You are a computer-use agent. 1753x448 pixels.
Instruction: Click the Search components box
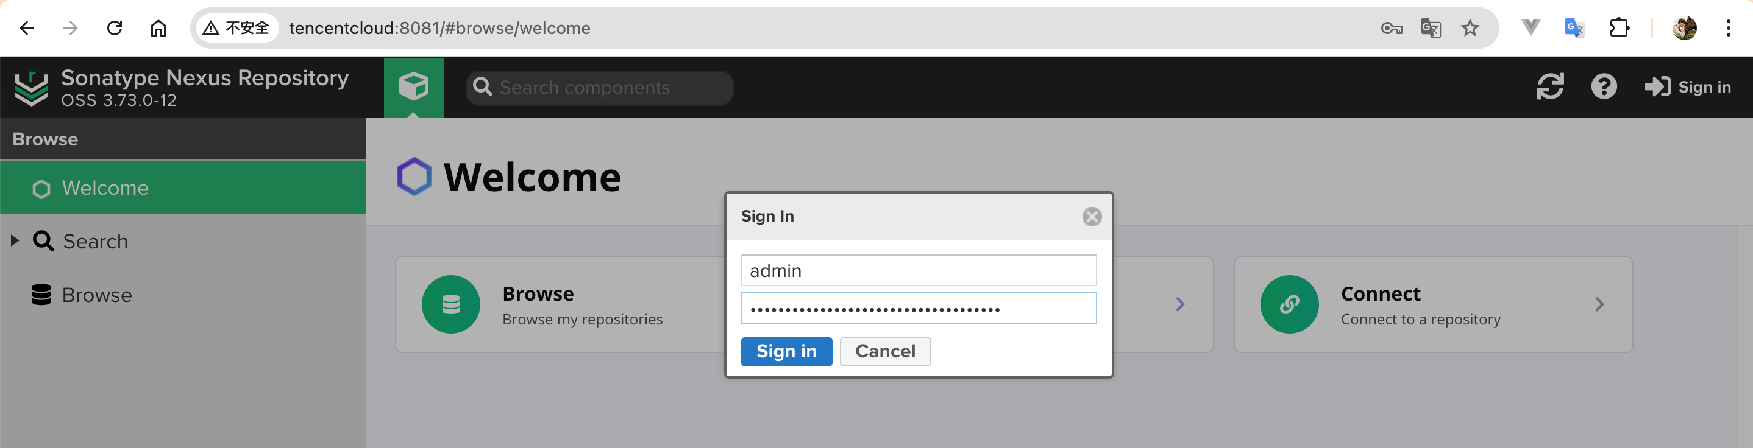point(599,88)
